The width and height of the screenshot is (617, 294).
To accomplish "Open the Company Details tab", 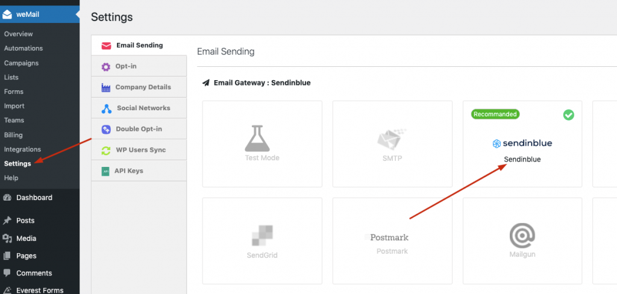I will click(139, 87).
